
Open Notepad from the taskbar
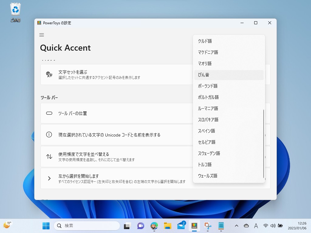coord(221,226)
